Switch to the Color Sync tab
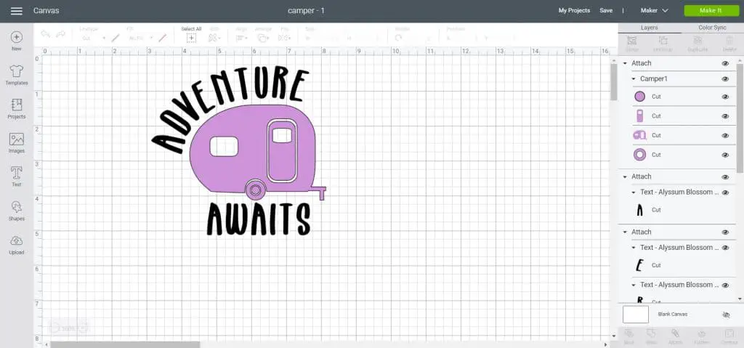This screenshot has width=744, height=348. 712,28
